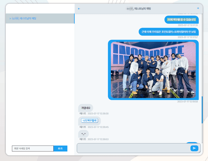
Task: Click the chat scrollbar on right edge
Action: point(202,110)
